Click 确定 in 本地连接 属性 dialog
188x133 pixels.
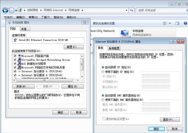pyautogui.click(x=60, y=113)
